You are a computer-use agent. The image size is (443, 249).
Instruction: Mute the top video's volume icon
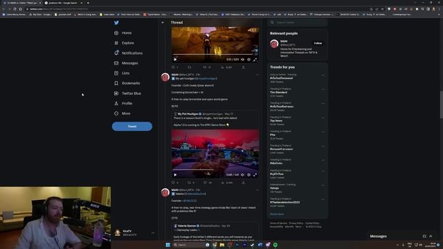coord(242,59)
